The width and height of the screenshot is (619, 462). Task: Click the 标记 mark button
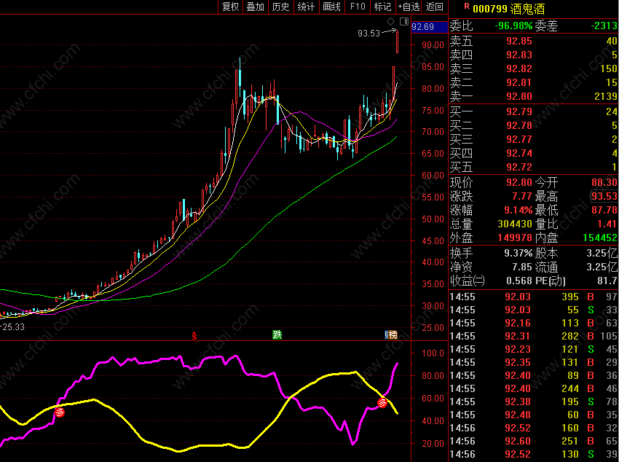(382, 7)
